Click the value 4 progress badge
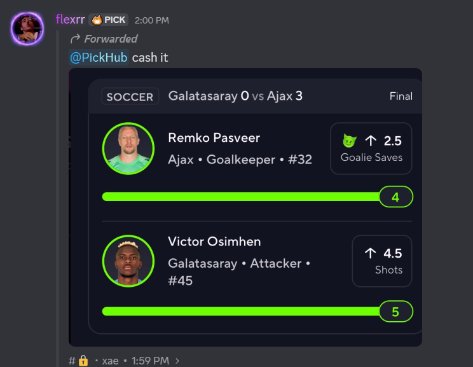Screen dimensions: 473x367 click(x=395, y=197)
